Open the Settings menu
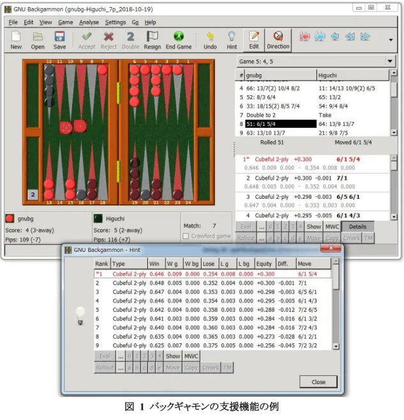 tap(116, 22)
